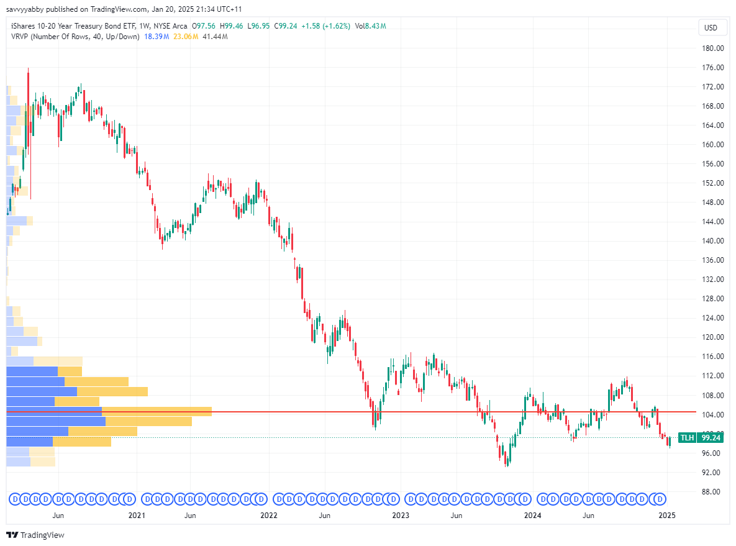Click the 152.00 price axis label
Viewport: 736px width, 546px height.
tap(713, 183)
